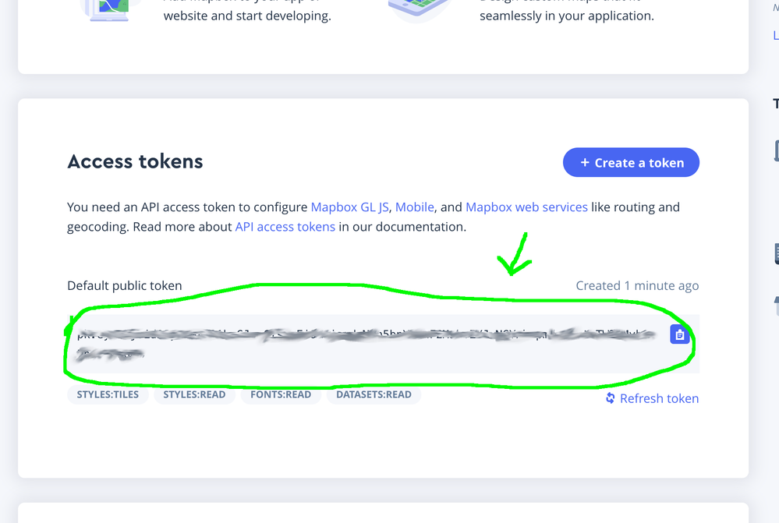Click the STYLES:TILES scope tag

tap(108, 394)
